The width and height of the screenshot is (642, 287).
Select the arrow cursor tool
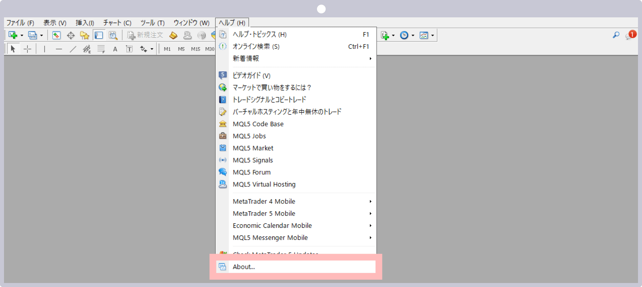pyautogui.click(x=13, y=49)
